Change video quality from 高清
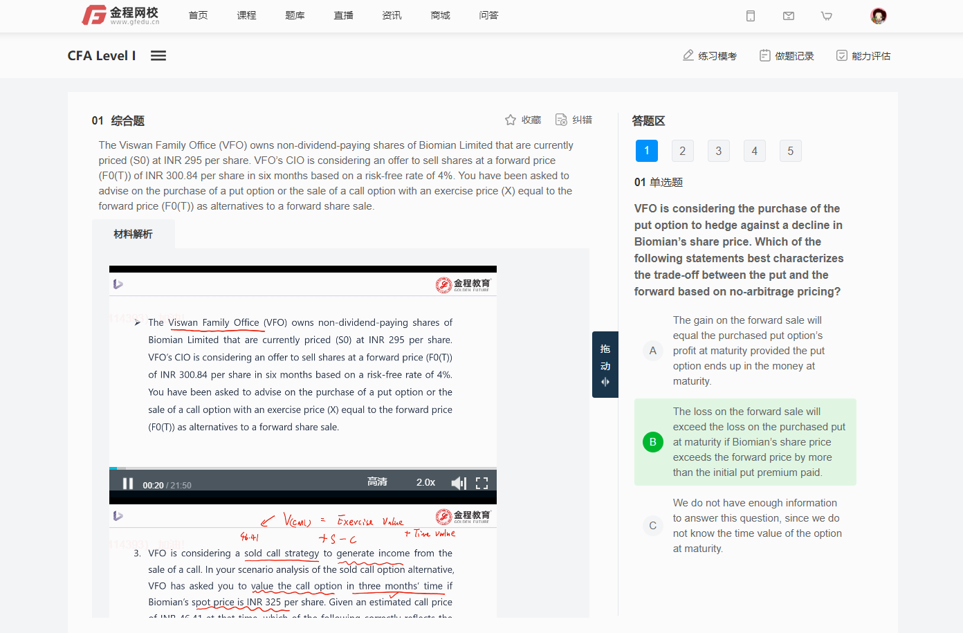The height and width of the screenshot is (633, 963). (377, 482)
